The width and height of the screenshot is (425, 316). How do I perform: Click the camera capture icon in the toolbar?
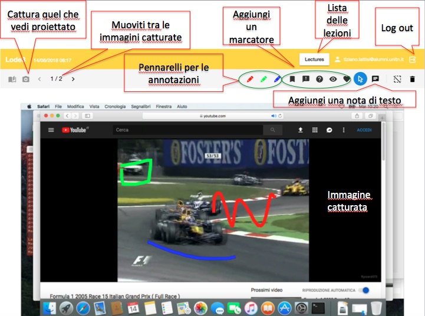(26, 79)
